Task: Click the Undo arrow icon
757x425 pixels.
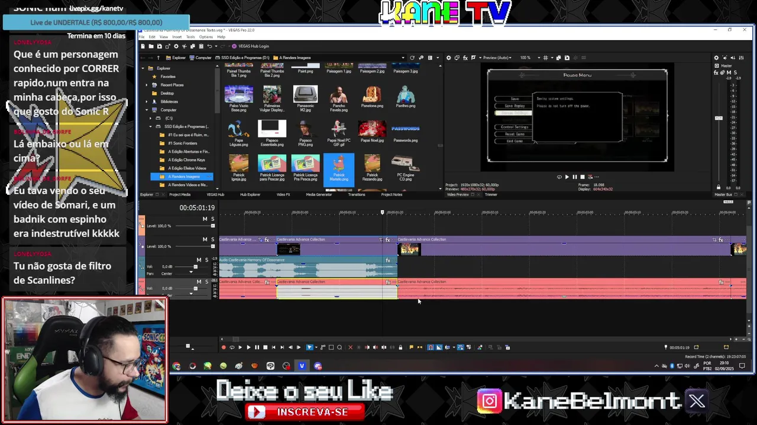Action: click(x=209, y=46)
